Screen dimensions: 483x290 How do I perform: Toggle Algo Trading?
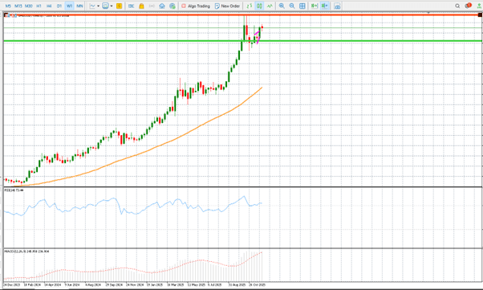196,6
